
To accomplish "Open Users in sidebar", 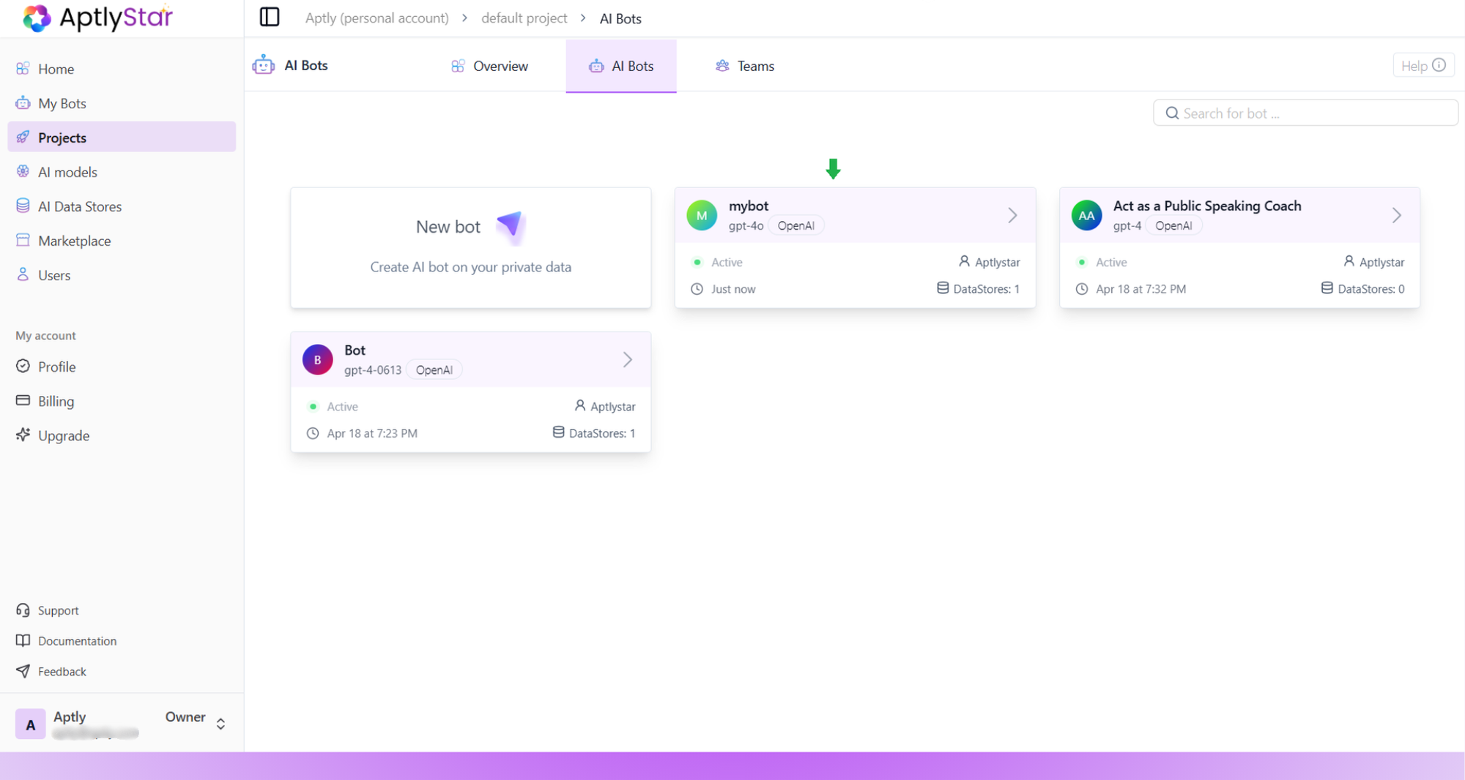I will (122, 275).
